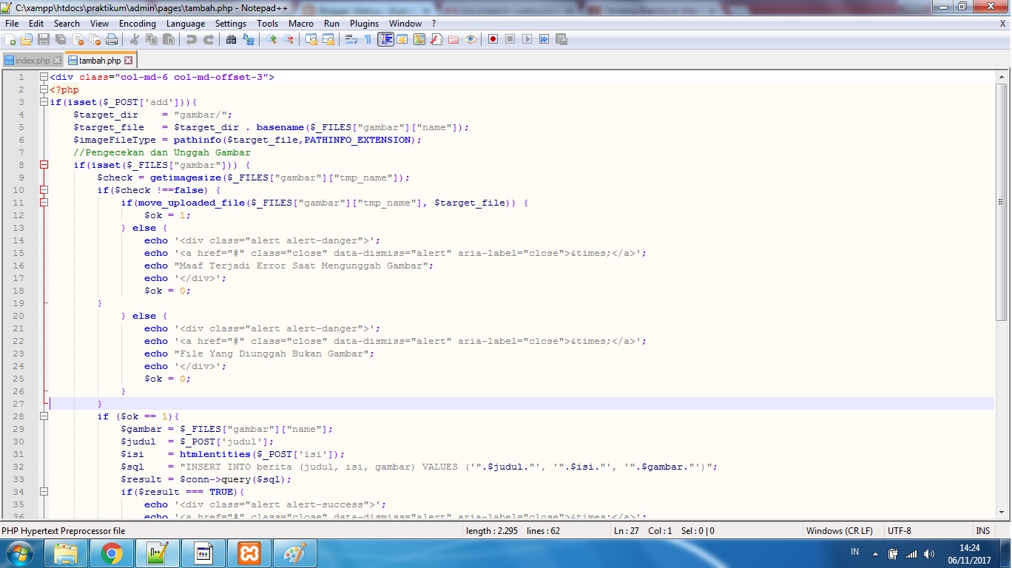Undo last edit via toolbar arrow
The width and height of the screenshot is (1012, 568).
tap(192, 39)
